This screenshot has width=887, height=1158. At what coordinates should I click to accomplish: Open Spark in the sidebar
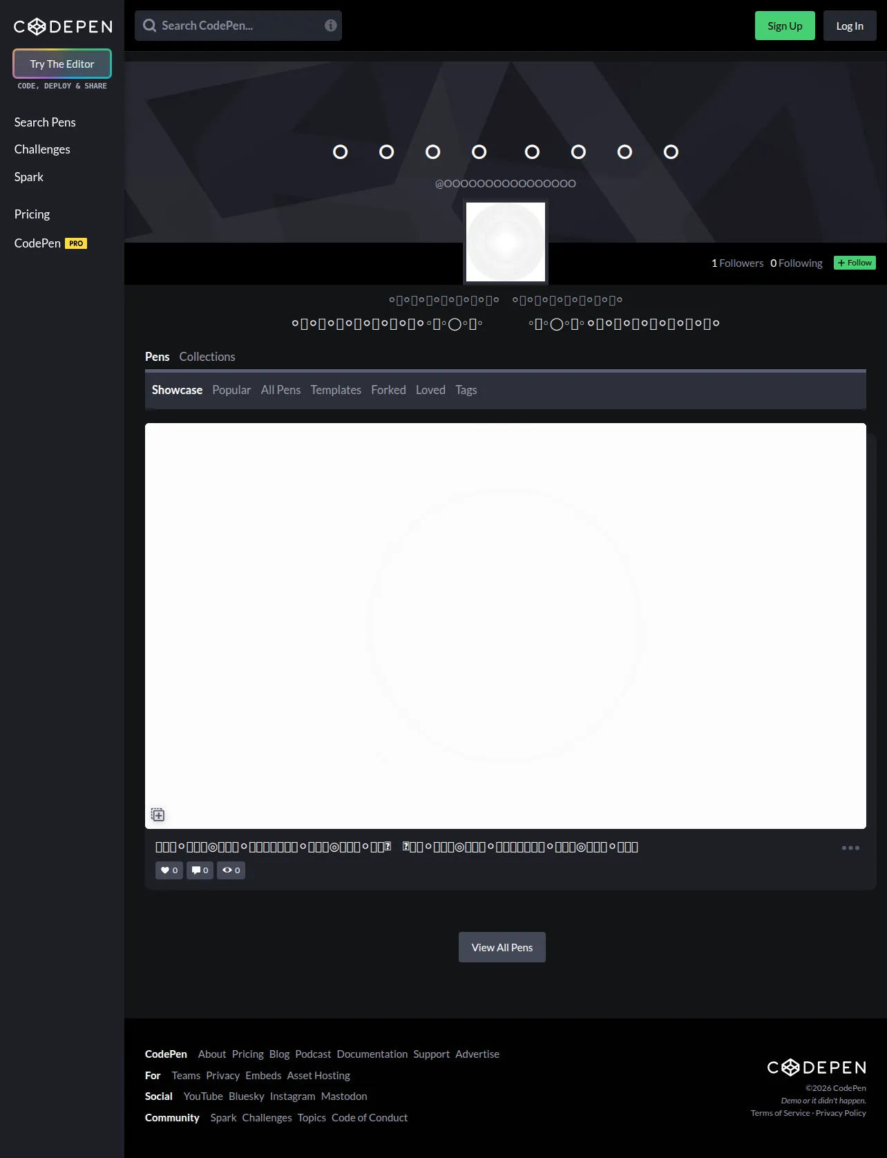[x=29, y=177]
